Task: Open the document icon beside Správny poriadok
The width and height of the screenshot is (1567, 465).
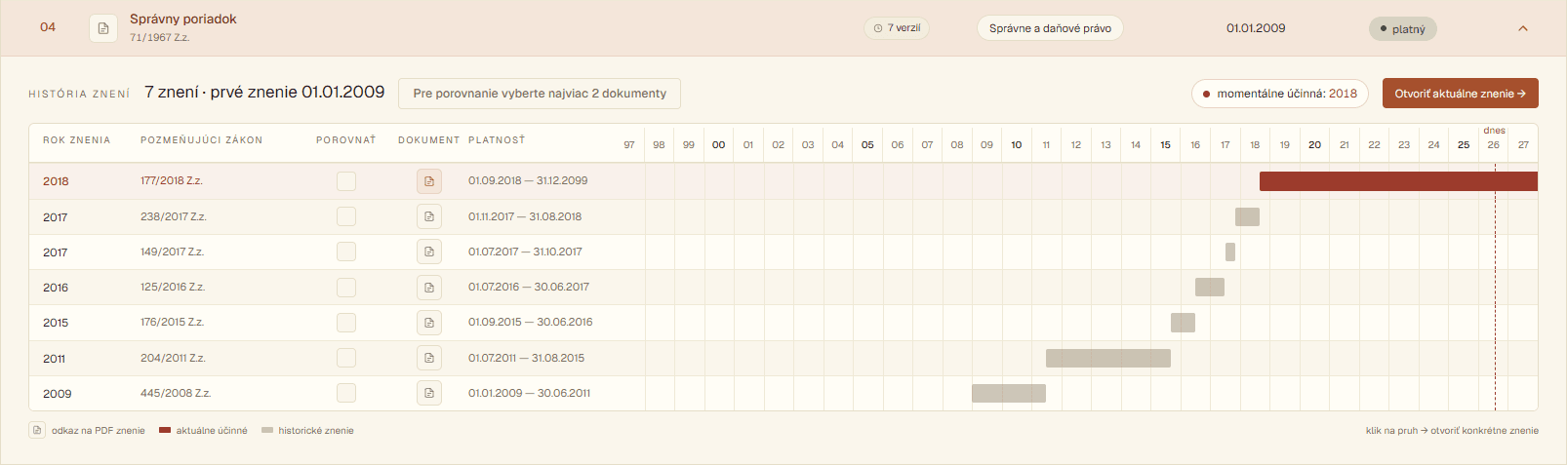Action: (103, 28)
